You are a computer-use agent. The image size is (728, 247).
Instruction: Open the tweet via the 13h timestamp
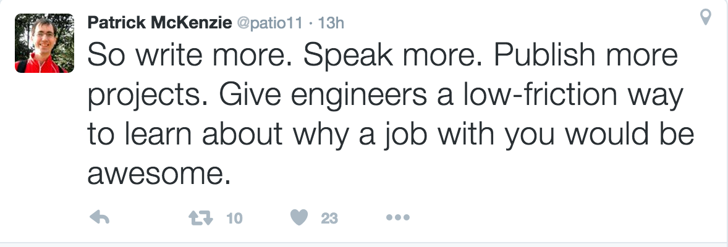330,23
